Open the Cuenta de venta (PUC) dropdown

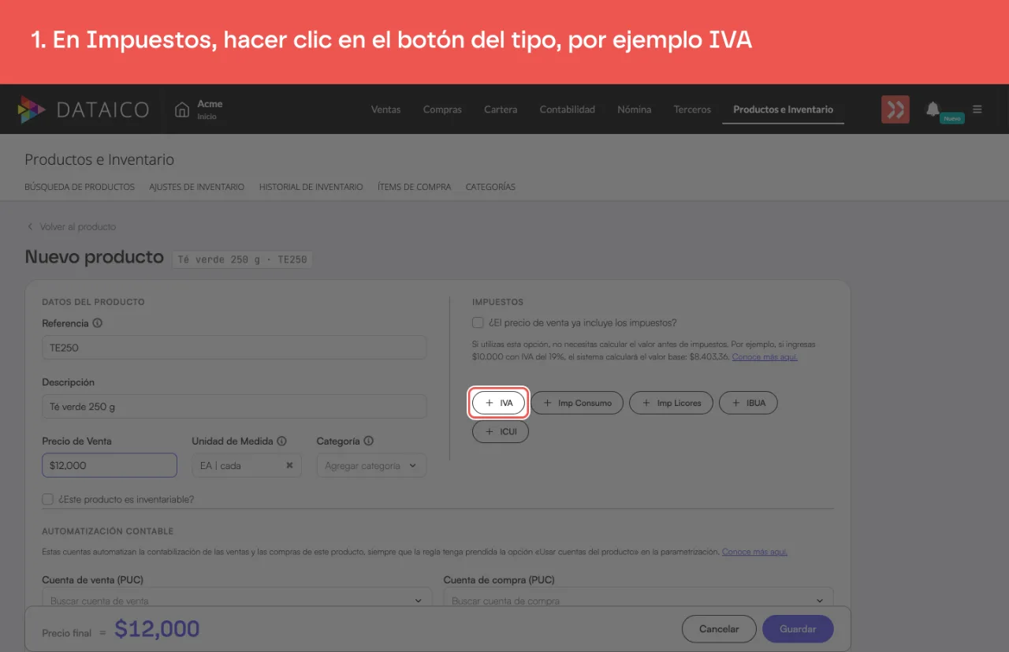pos(237,598)
